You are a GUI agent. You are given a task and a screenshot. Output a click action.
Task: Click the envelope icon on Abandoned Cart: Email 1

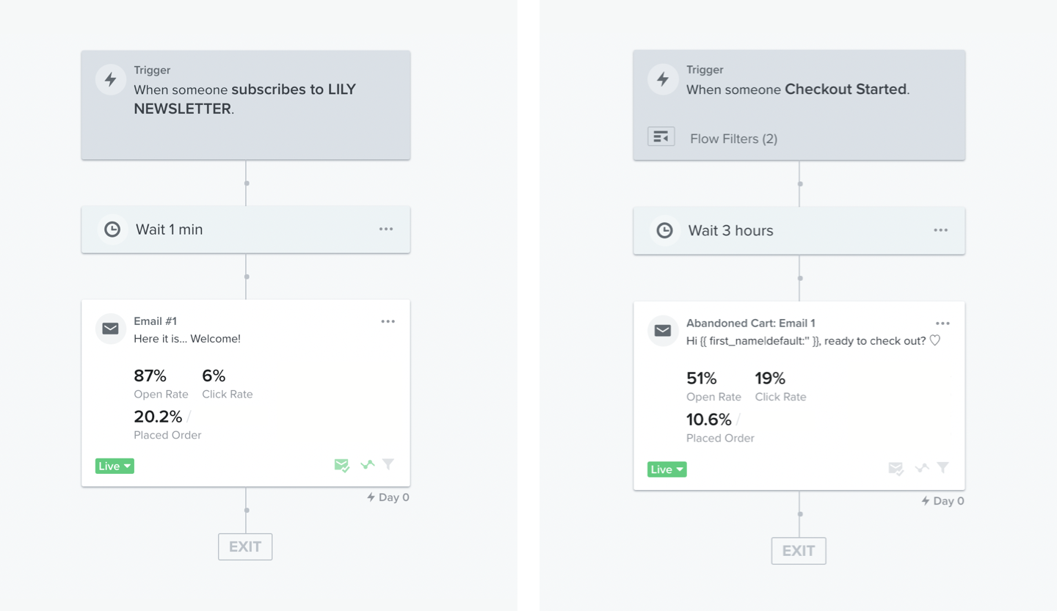click(x=663, y=331)
